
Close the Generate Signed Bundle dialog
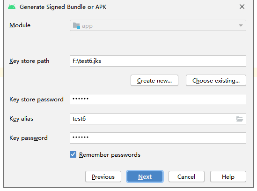[x=242, y=7]
